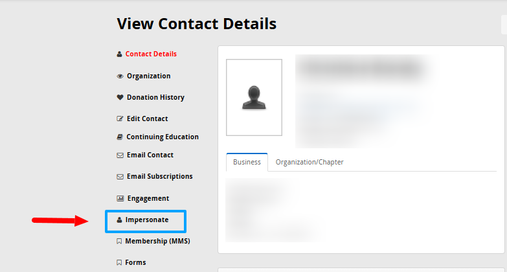
Task: Open the Continuing Education link
Action: (163, 137)
